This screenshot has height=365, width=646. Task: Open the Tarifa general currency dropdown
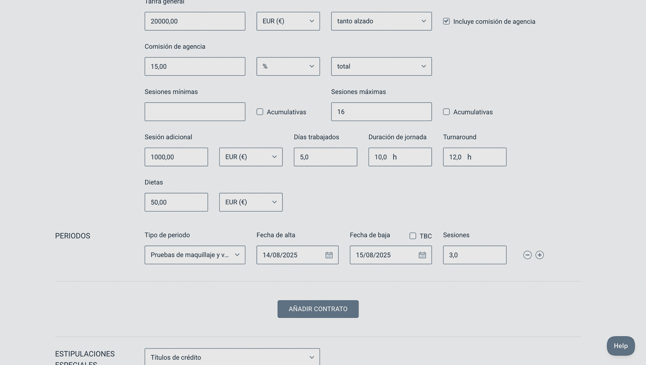[x=288, y=21]
